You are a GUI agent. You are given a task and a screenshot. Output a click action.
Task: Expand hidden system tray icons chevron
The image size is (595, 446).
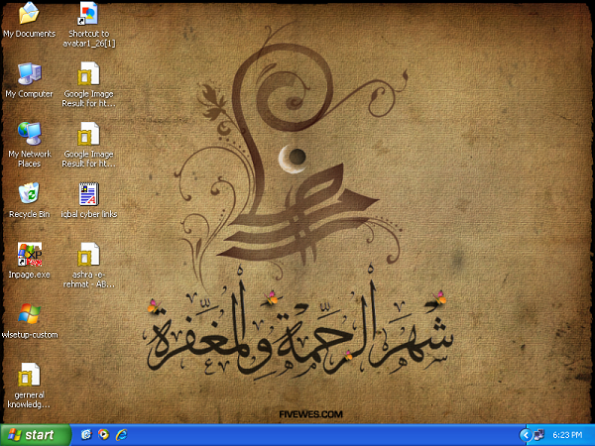526,435
